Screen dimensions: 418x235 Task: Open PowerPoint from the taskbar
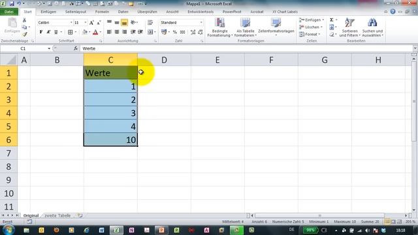point(161,230)
